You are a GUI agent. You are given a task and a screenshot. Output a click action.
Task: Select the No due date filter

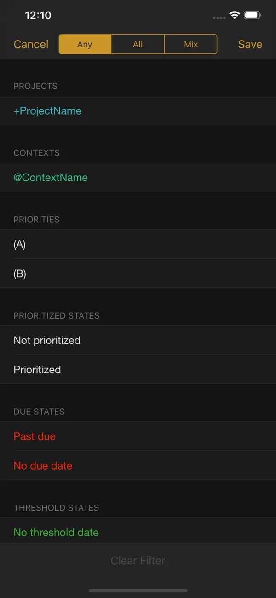coord(43,465)
